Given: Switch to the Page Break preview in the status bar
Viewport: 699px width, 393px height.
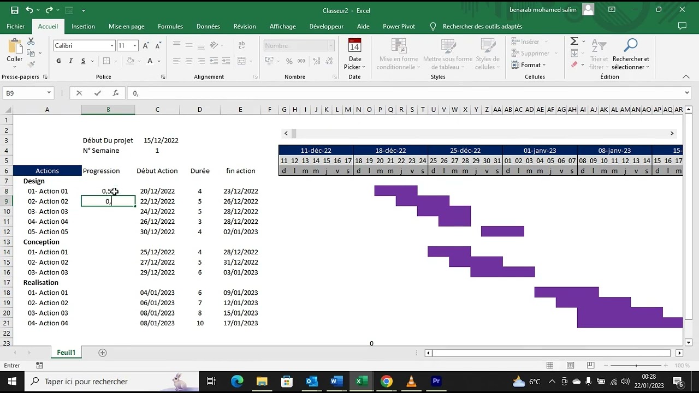Looking at the screenshot, I should (x=591, y=366).
